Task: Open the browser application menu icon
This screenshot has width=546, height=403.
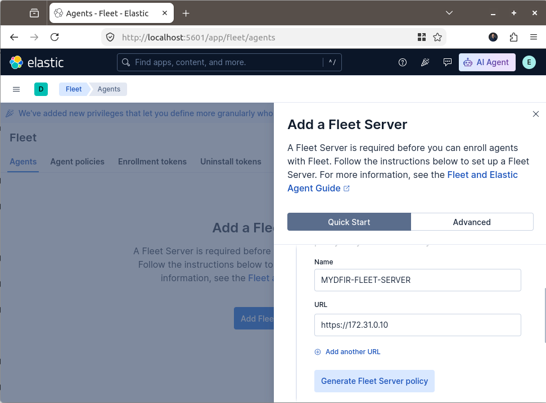Action: point(534,37)
